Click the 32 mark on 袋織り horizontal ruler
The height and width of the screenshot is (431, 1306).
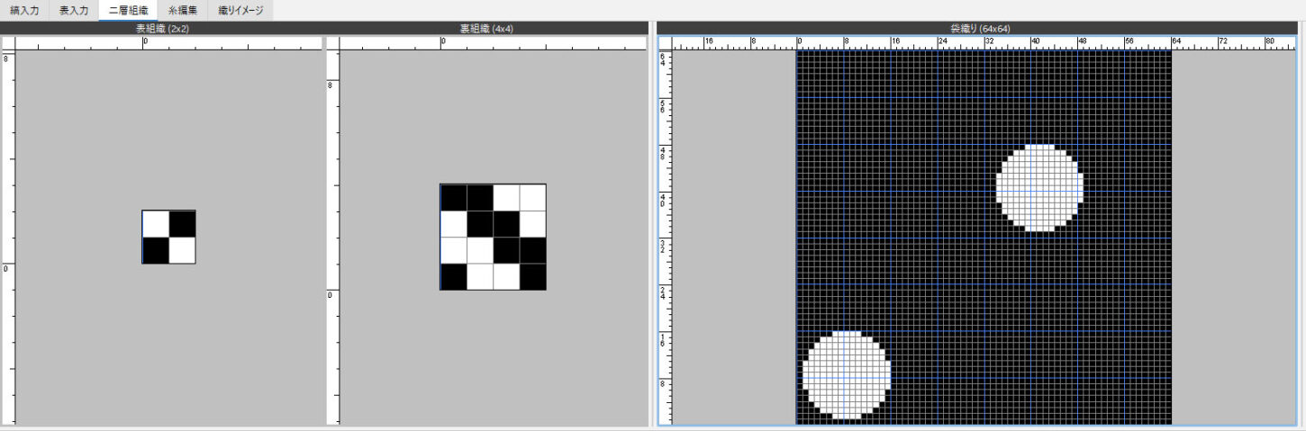[988, 42]
